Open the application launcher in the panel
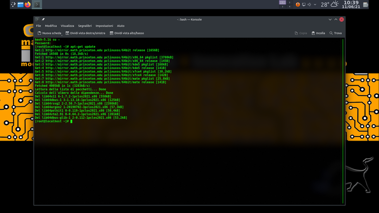 pyautogui.click(x=12, y=4)
